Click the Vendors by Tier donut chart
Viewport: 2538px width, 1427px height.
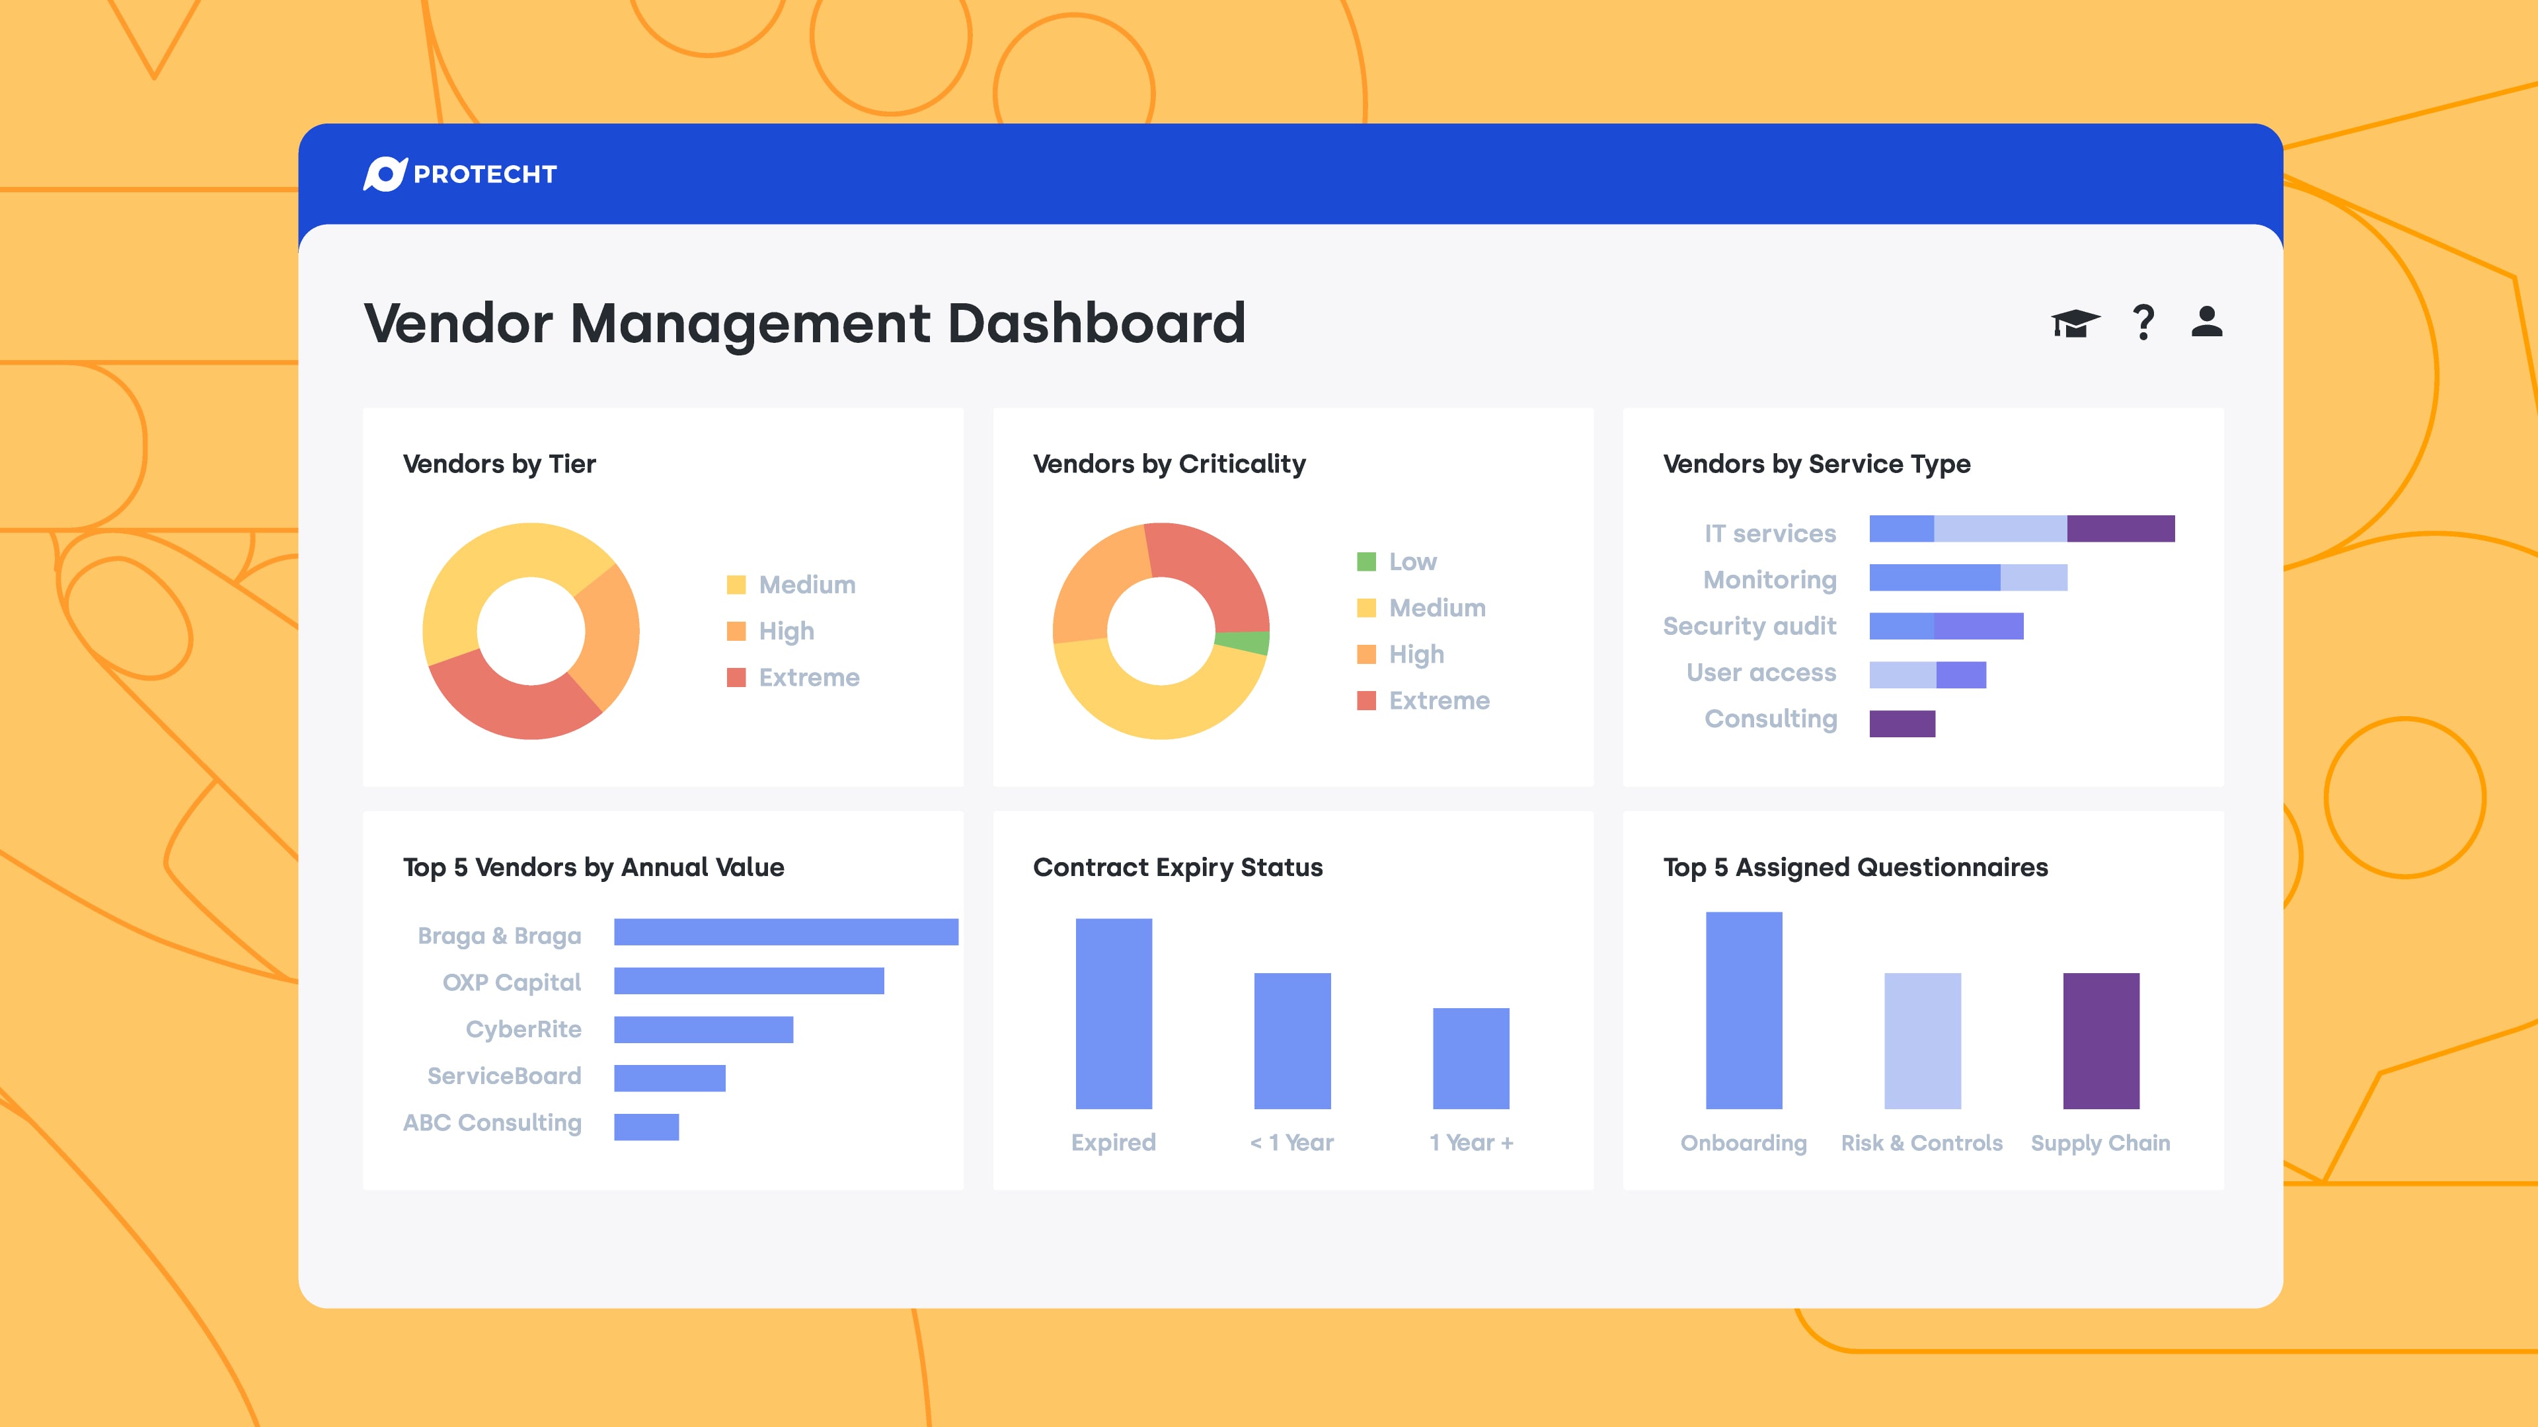point(531,632)
